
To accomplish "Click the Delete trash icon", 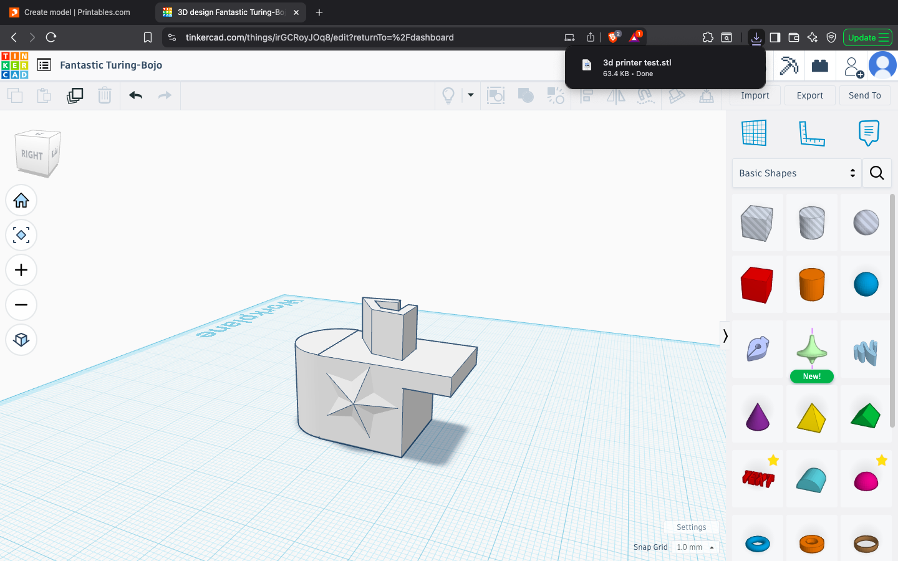I will tap(105, 95).
